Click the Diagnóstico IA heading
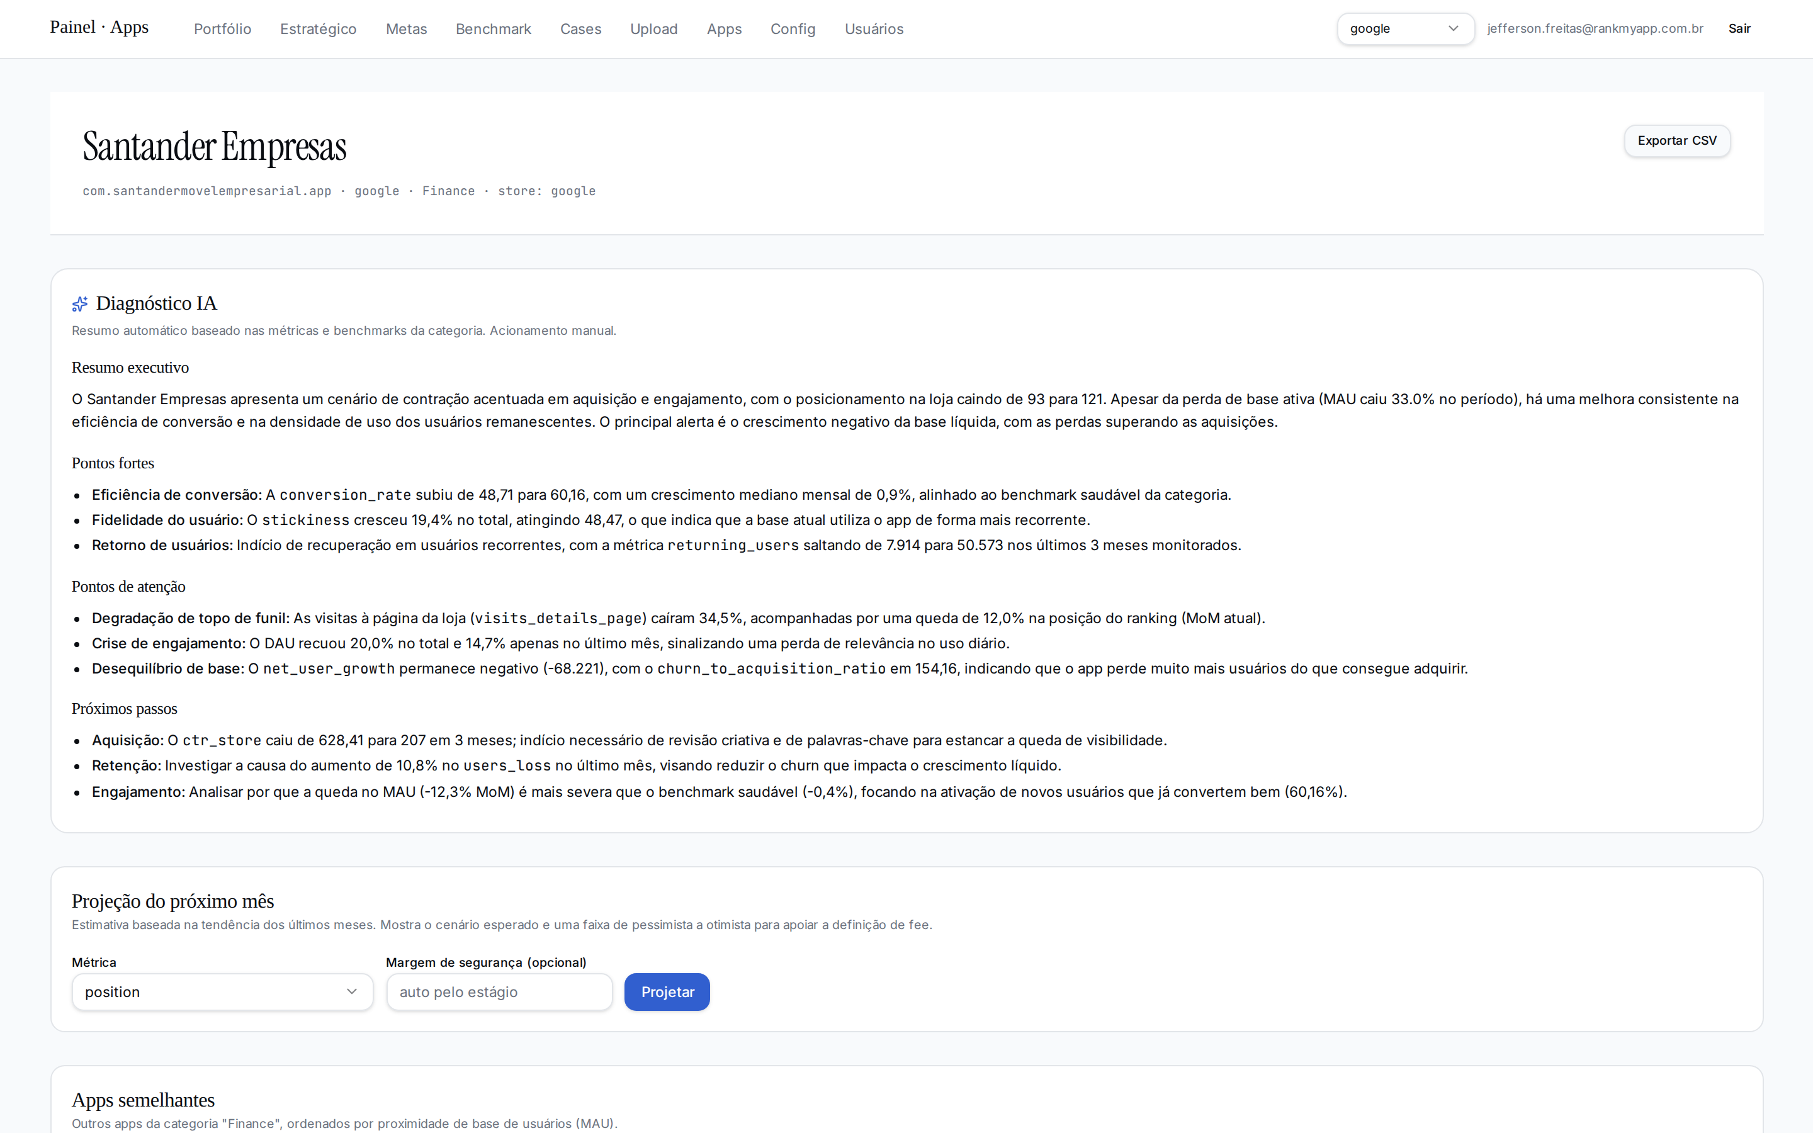 point(157,303)
